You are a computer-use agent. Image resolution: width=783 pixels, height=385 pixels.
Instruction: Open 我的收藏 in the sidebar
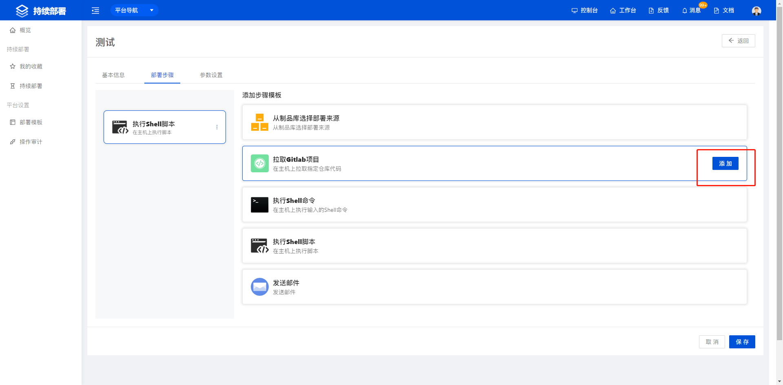41,66
